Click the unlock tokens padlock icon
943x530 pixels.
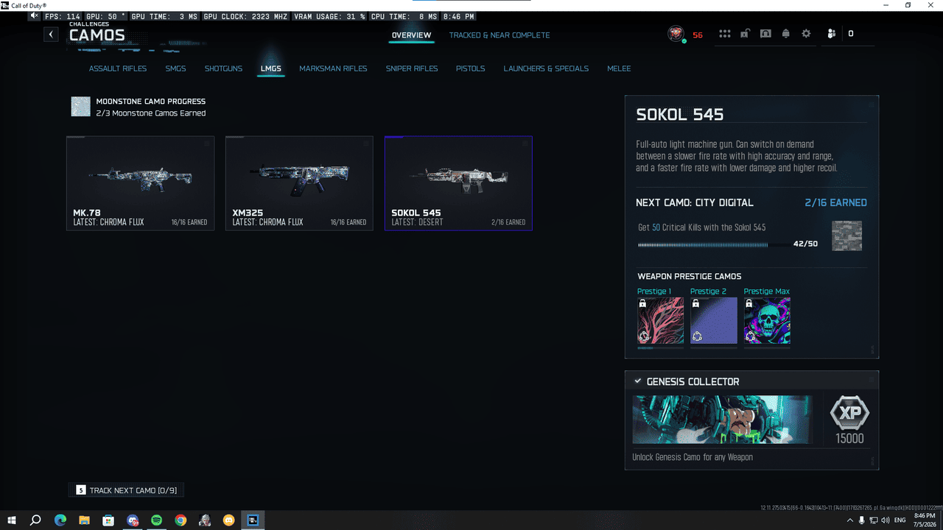point(746,34)
